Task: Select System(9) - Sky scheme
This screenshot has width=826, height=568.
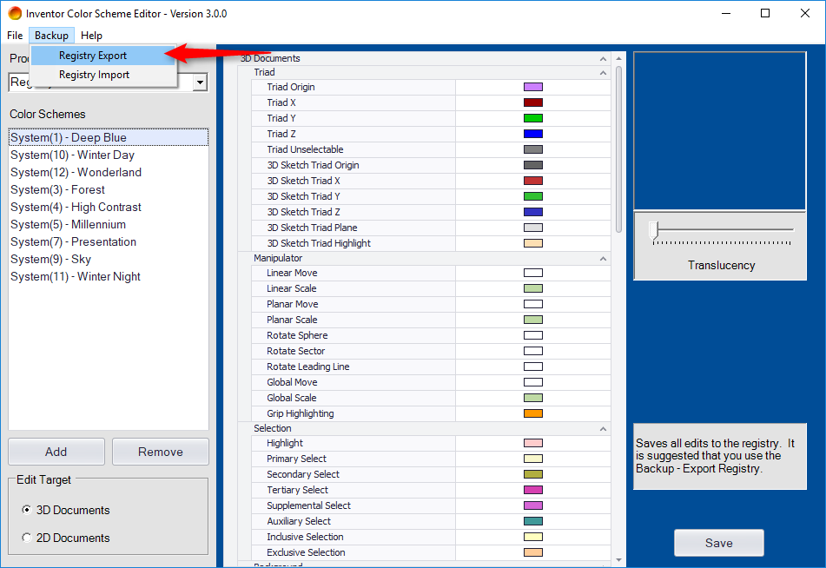Action: (109, 259)
